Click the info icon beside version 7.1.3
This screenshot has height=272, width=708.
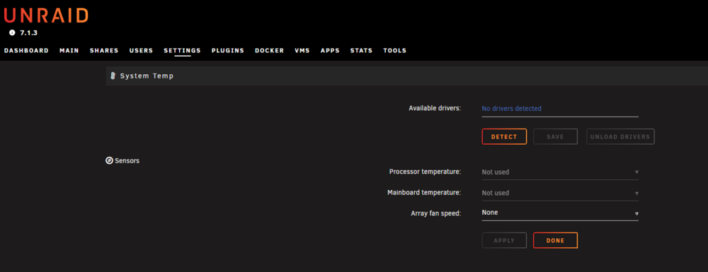tap(12, 33)
